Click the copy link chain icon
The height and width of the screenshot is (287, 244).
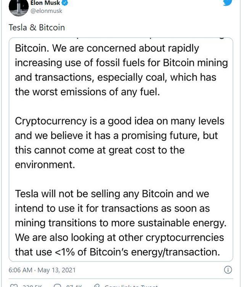pos(97,285)
